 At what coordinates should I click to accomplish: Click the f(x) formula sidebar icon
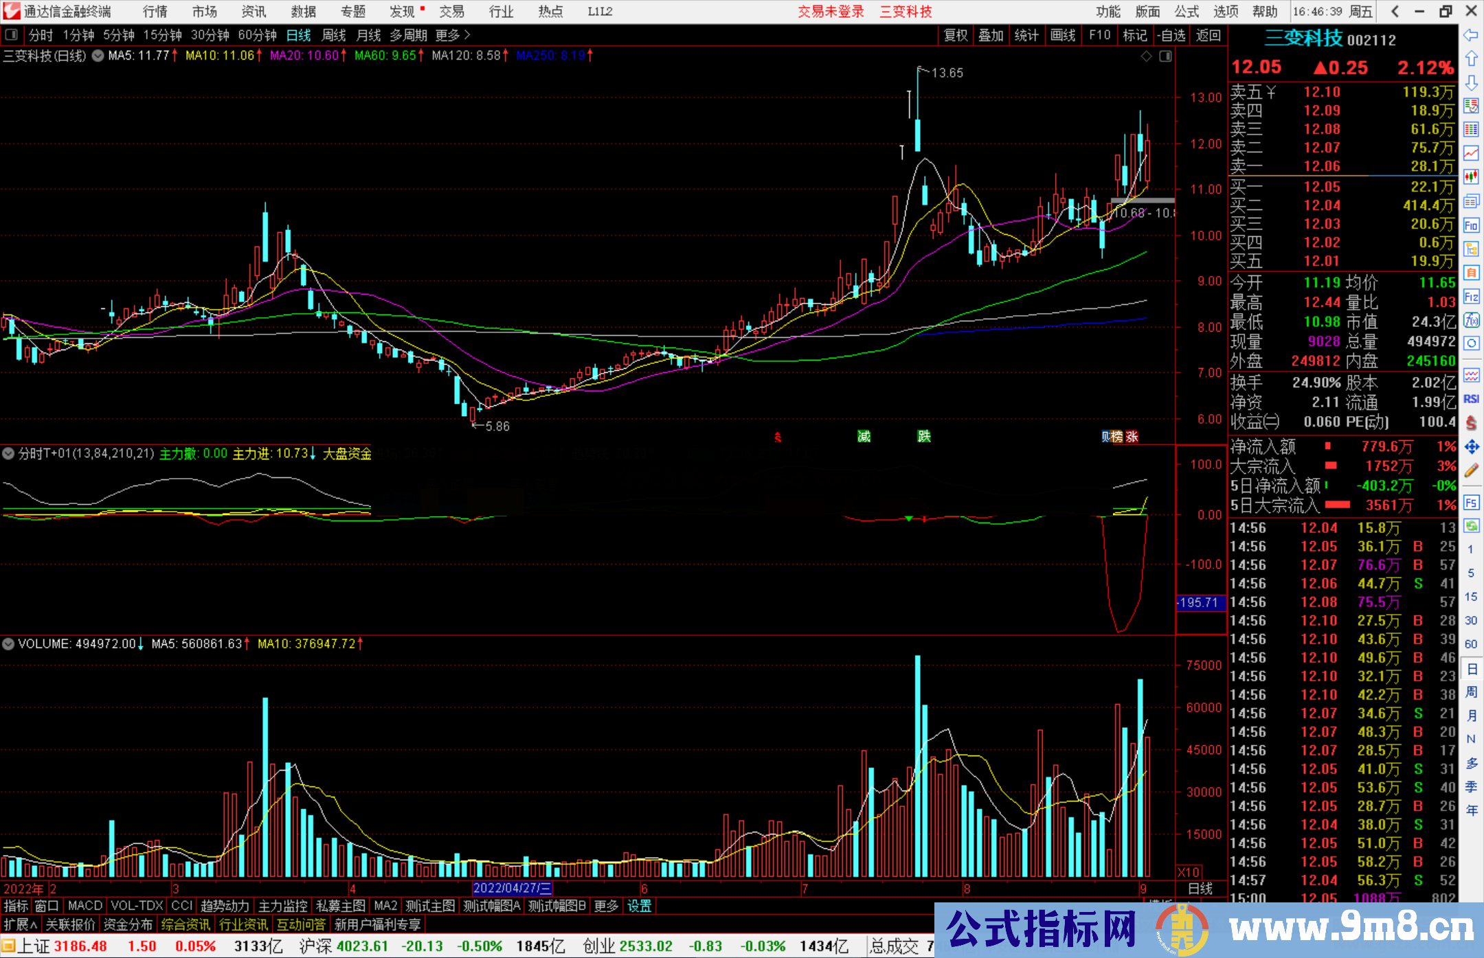tap(1471, 320)
